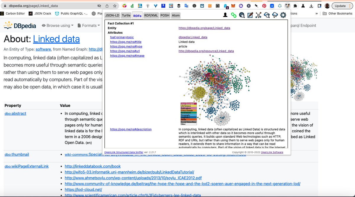The height and width of the screenshot is (197, 355).
Task: Click the cloud download icon in sniffer toolbar
Action: point(275,15)
